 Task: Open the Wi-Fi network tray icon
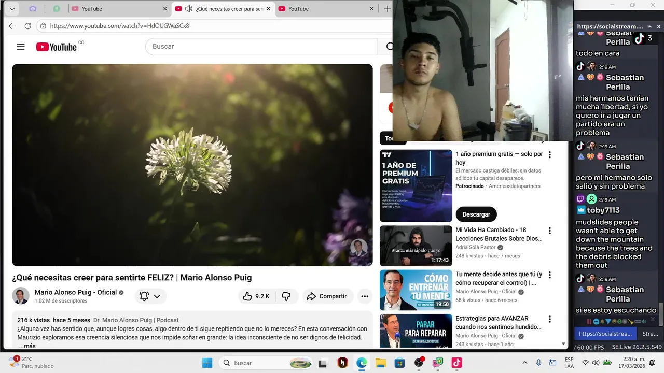(x=586, y=363)
